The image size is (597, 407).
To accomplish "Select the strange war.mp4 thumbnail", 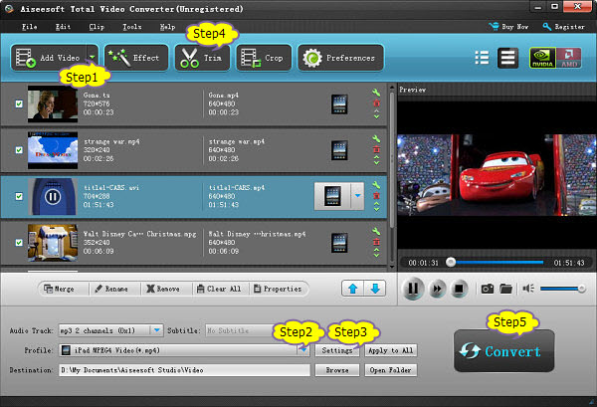I will pos(53,150).
